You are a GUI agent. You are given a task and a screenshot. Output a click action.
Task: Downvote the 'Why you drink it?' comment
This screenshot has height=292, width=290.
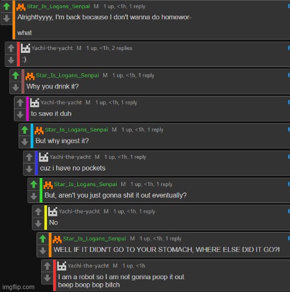point(16,87)
